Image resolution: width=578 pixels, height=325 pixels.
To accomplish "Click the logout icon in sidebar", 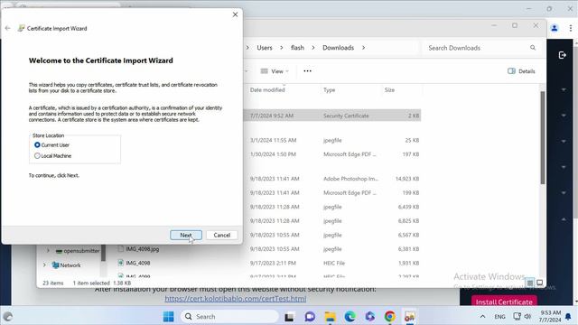I will (x=562, y=55).
